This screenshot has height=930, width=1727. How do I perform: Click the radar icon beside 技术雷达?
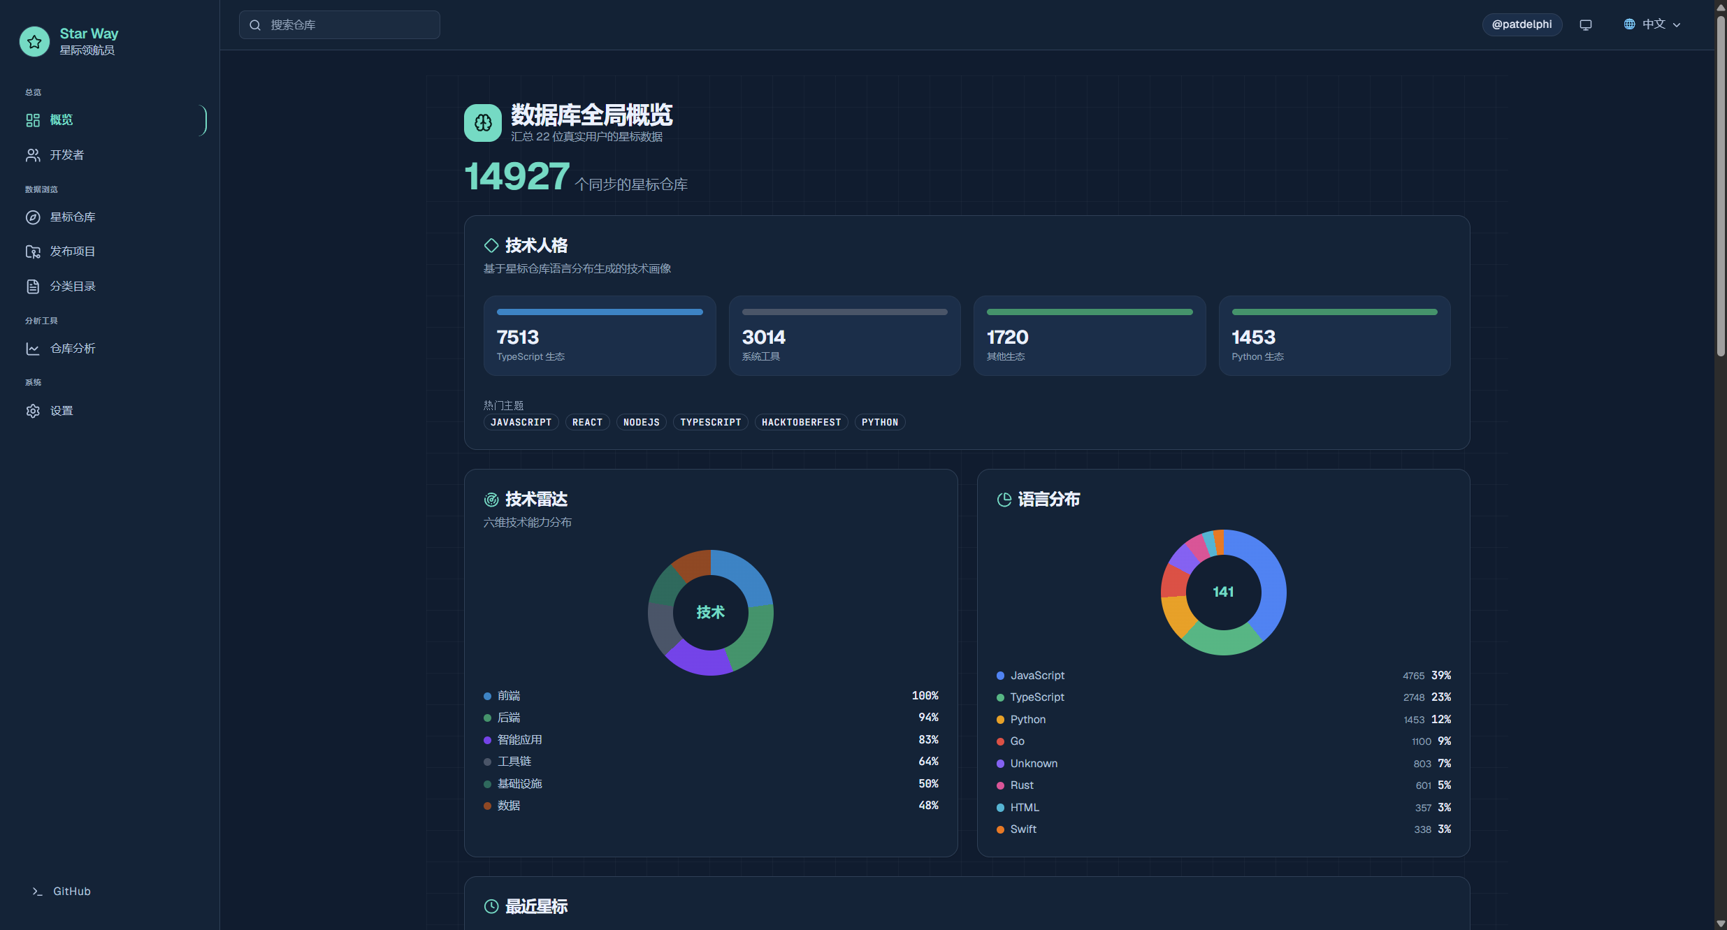pos(491,500)
